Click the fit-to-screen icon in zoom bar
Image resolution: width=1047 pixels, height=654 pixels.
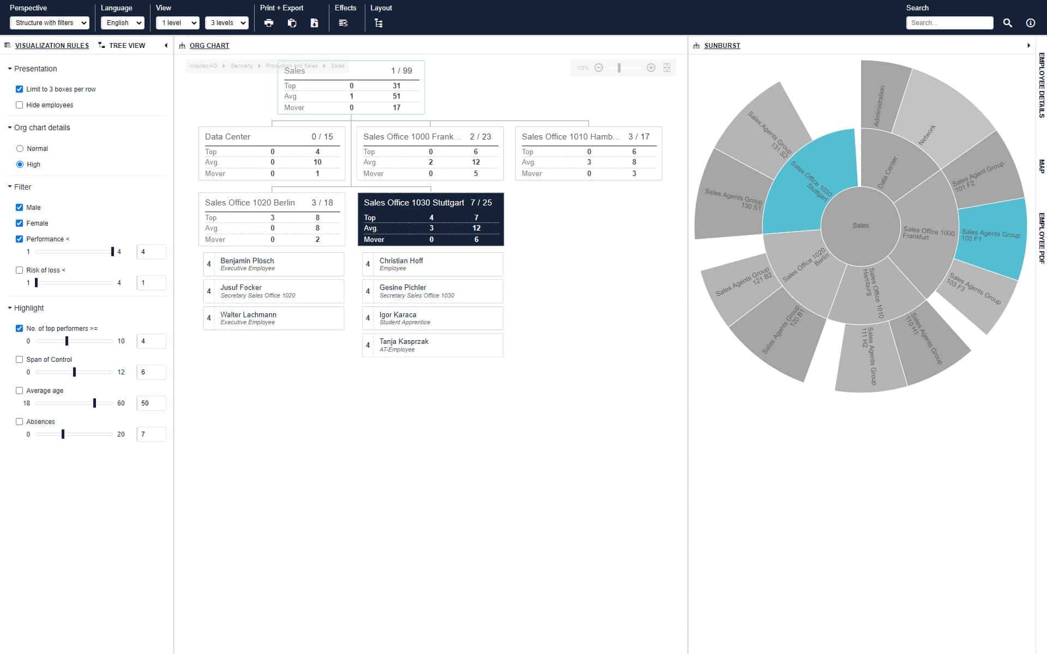[667, 68]
